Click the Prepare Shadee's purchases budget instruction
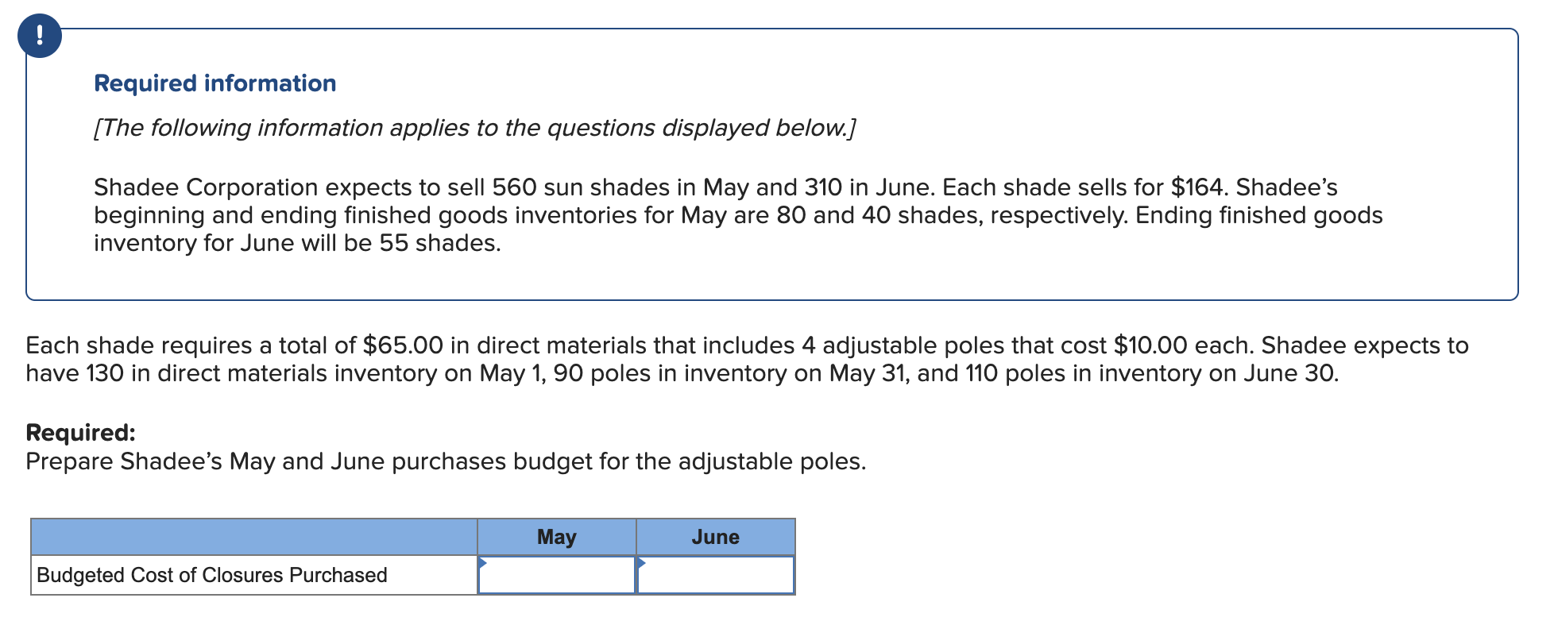Image resolution: width=1554 pixels, height=621 pixels. pyautogui.click(x=446, y=461)
